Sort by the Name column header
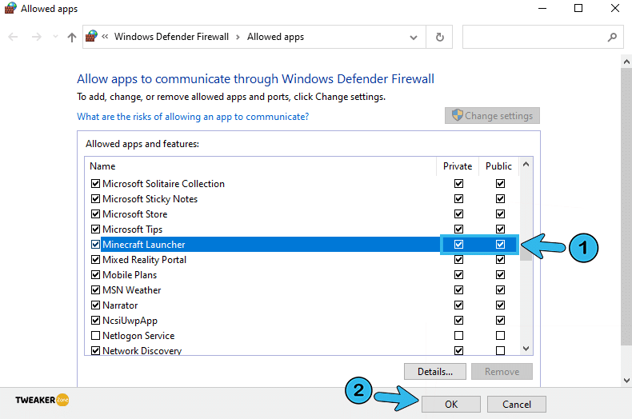 coord(102,166)
